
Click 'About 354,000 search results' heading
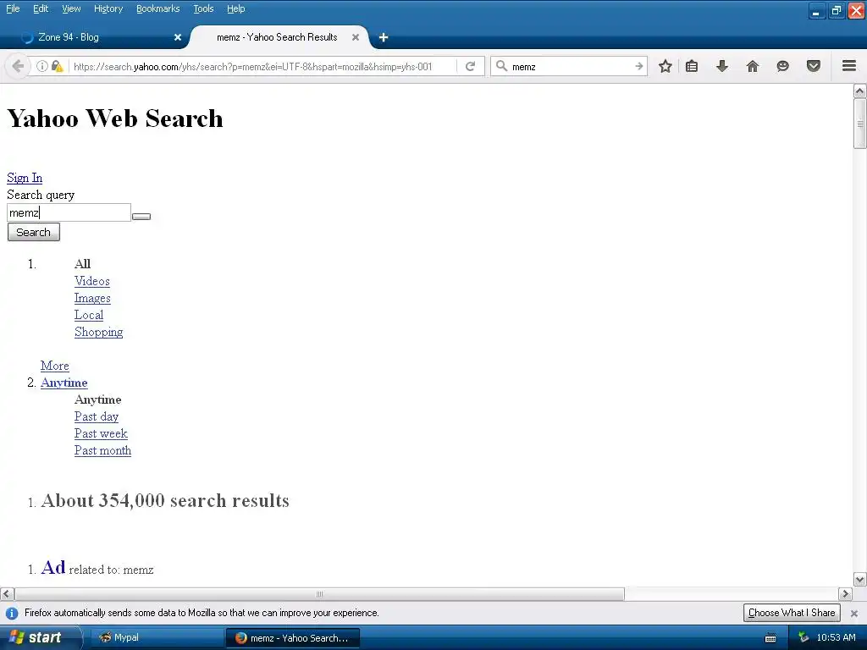coord(165,501)
